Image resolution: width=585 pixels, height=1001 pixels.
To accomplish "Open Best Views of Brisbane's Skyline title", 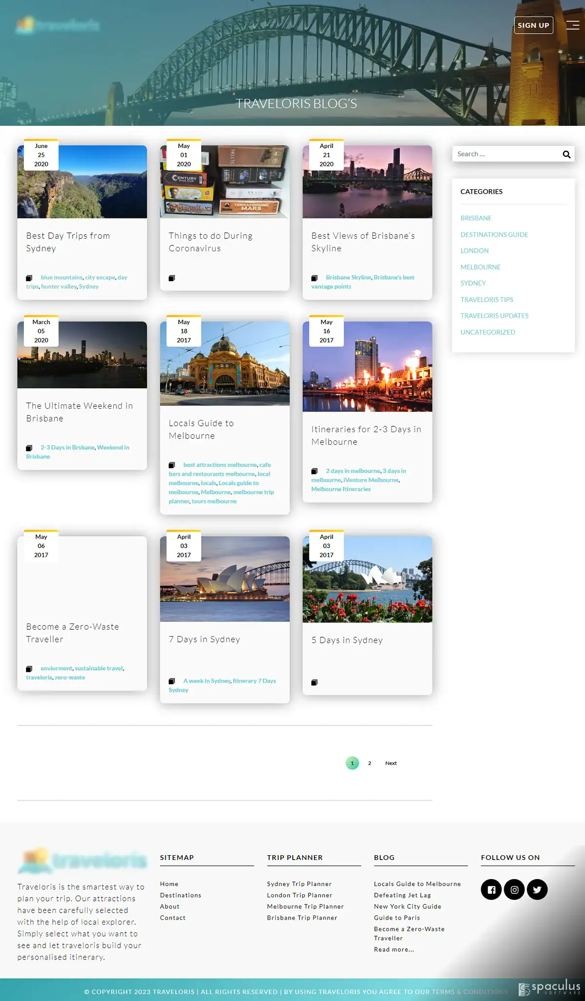I will pos(363,242).
